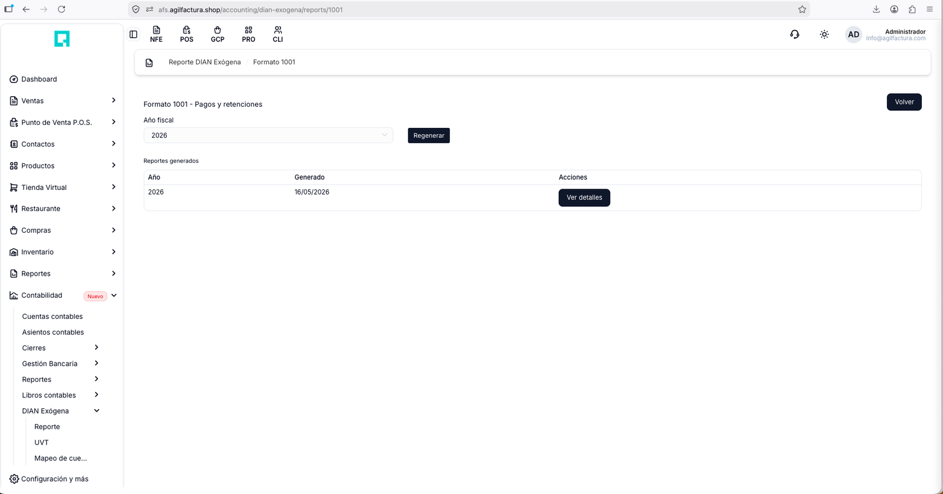This screenshot has width=943, height=494.
Task: Click the Nuevo badge next to Contabilidad
Action: 95,296
